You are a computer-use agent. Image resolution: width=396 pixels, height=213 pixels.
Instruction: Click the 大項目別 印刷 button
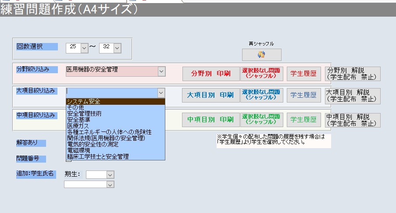tap(211, 95)
